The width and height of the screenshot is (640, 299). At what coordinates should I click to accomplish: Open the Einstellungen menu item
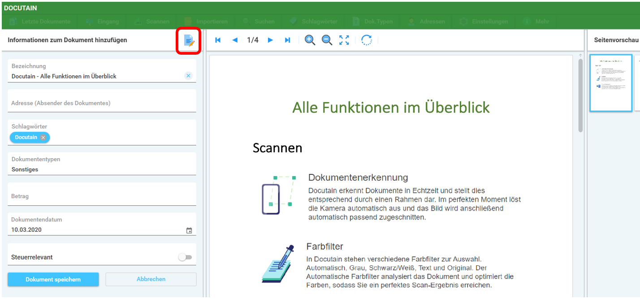(484, 22)
